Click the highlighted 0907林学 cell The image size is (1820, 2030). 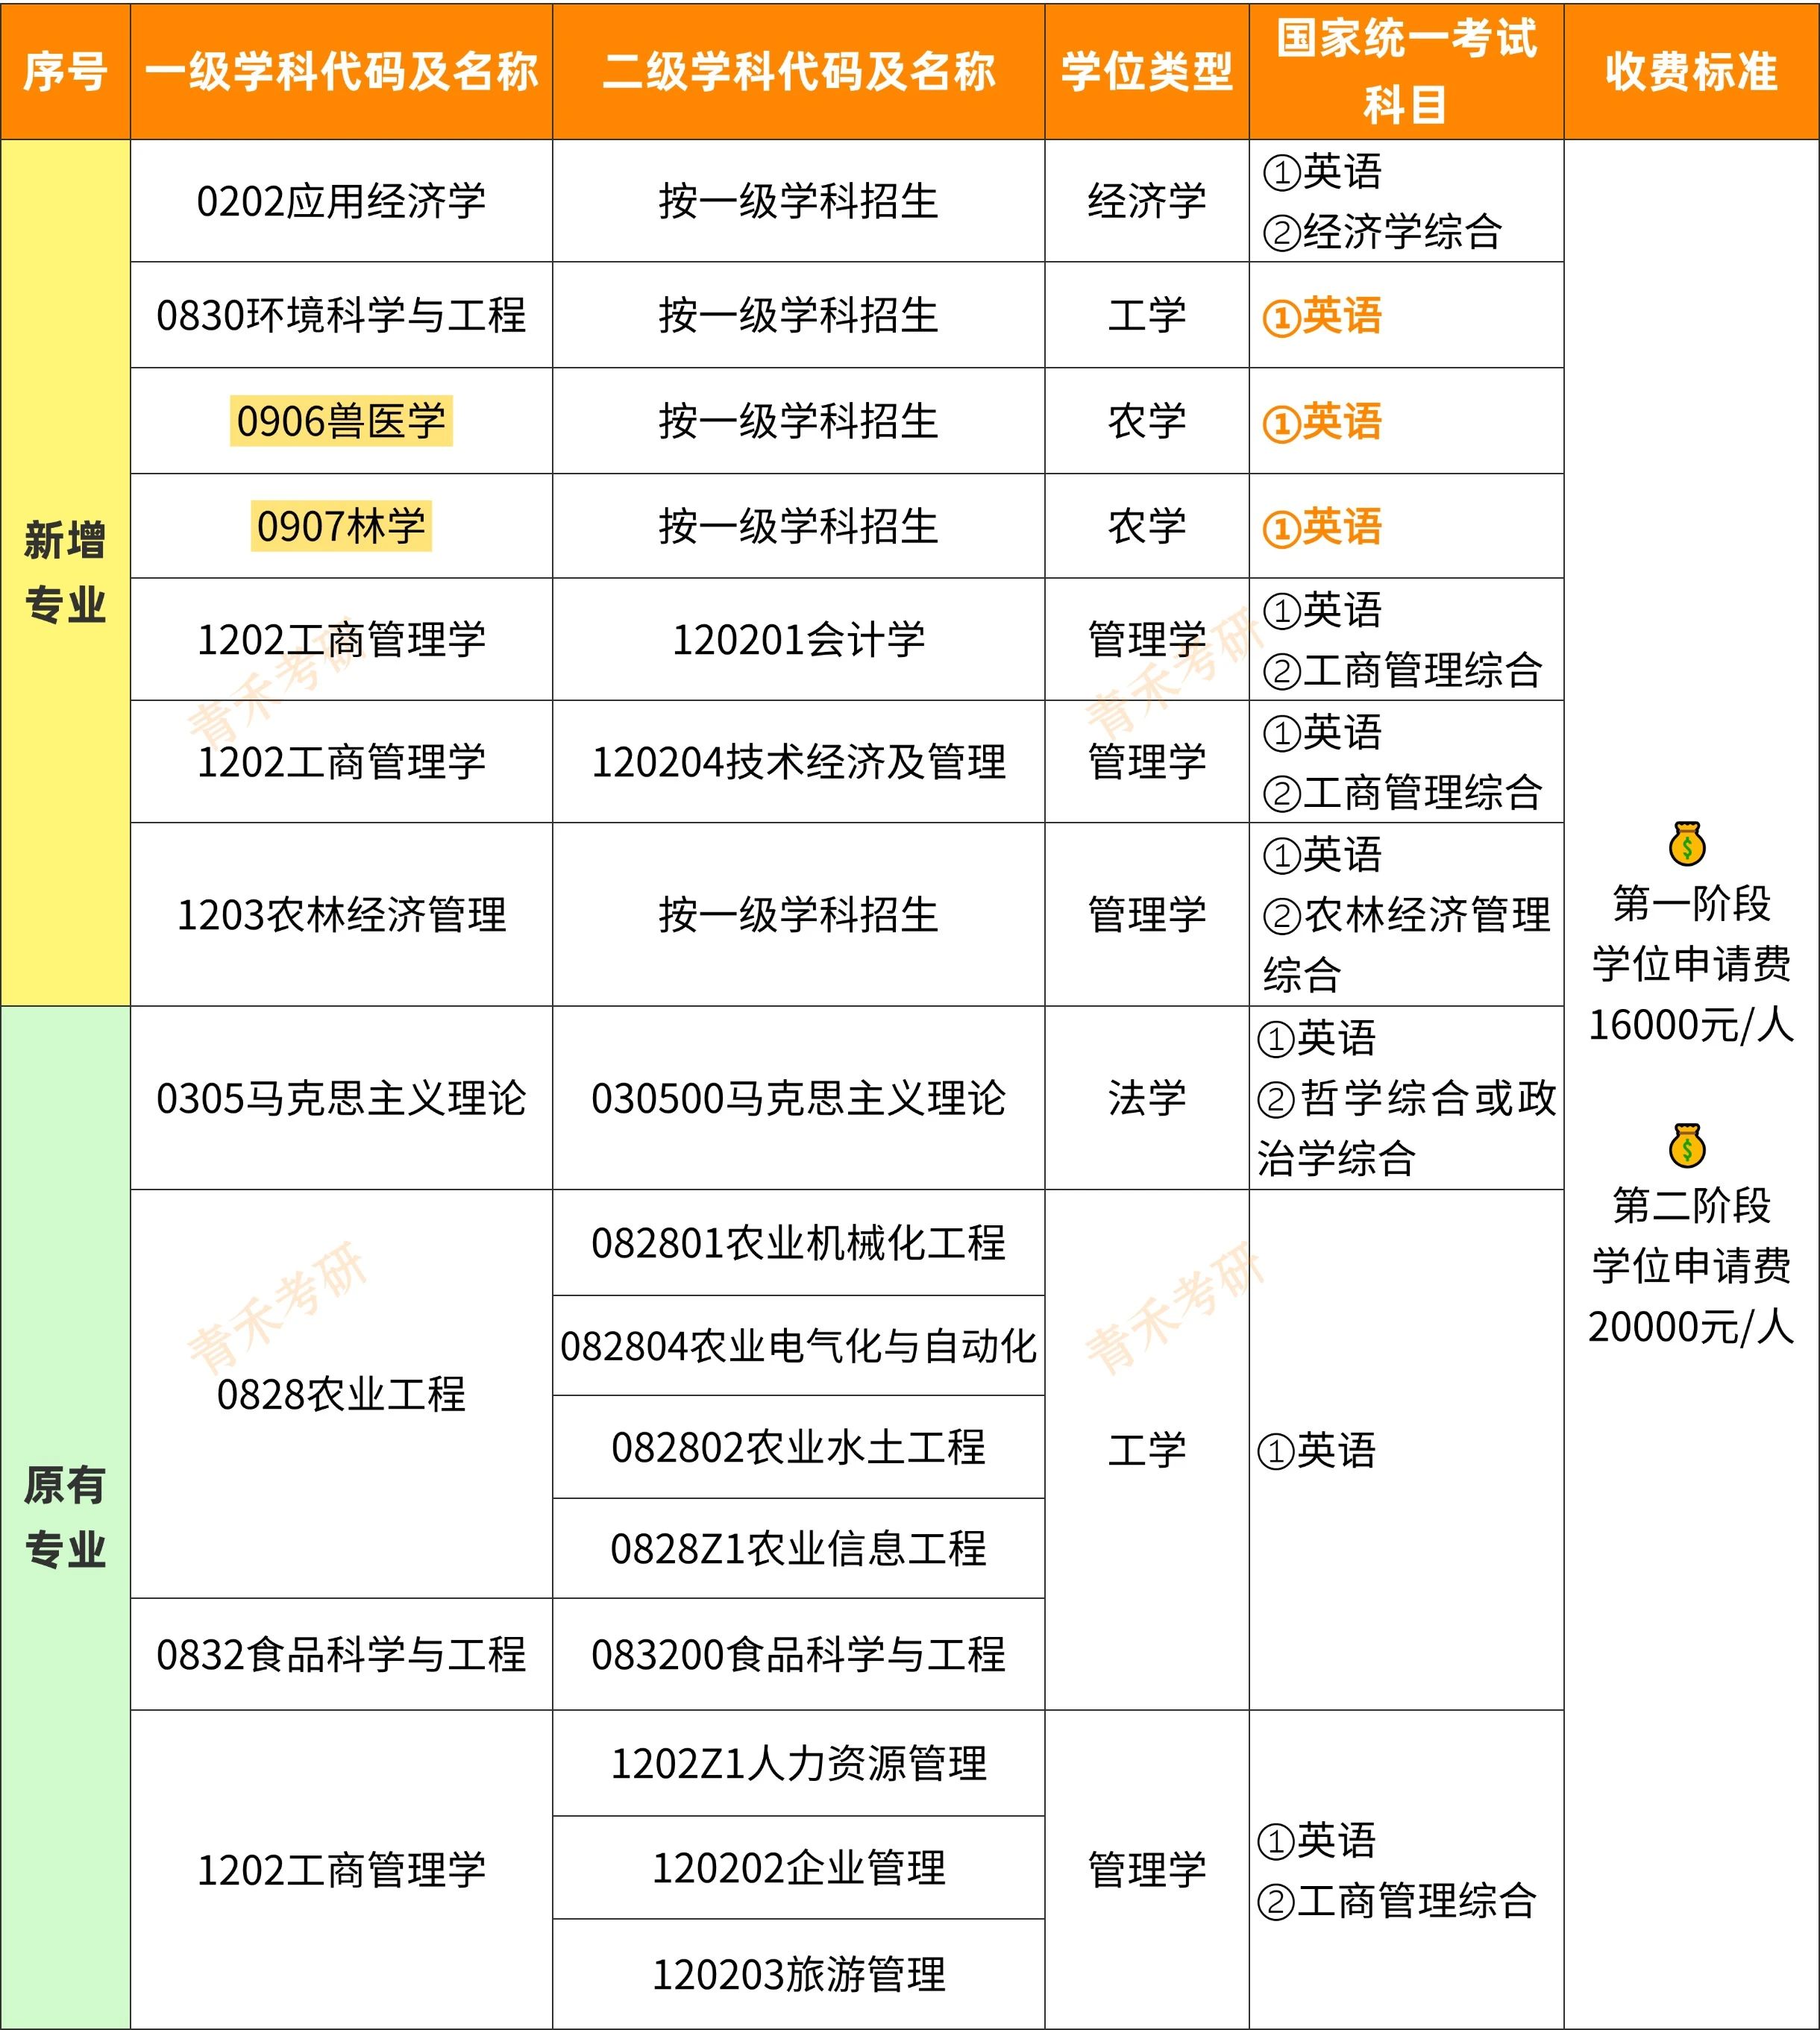point(341,526)
